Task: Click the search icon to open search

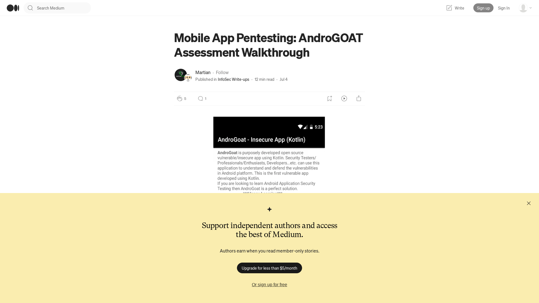Action: pos(30,8)
